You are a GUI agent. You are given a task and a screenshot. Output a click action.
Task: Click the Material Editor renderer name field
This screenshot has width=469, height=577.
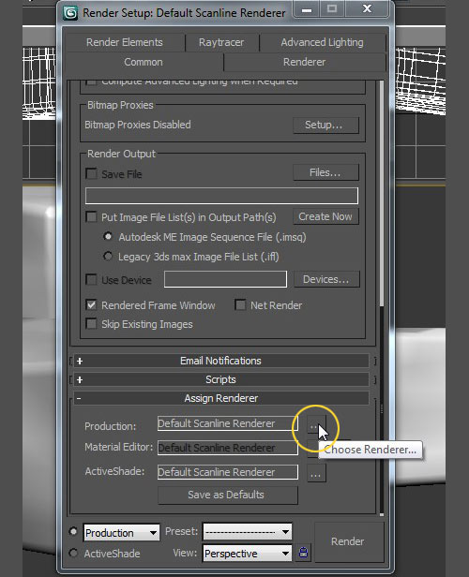point(228,448)
